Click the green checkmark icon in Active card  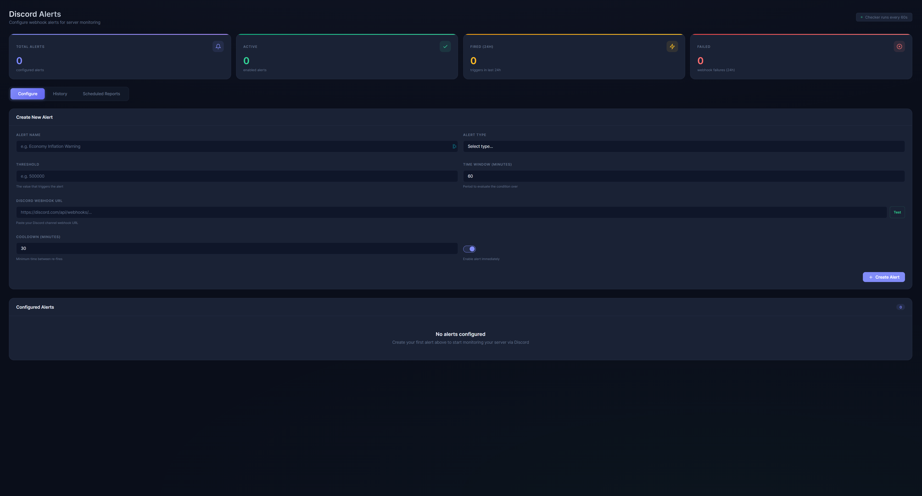click(445, 47)
